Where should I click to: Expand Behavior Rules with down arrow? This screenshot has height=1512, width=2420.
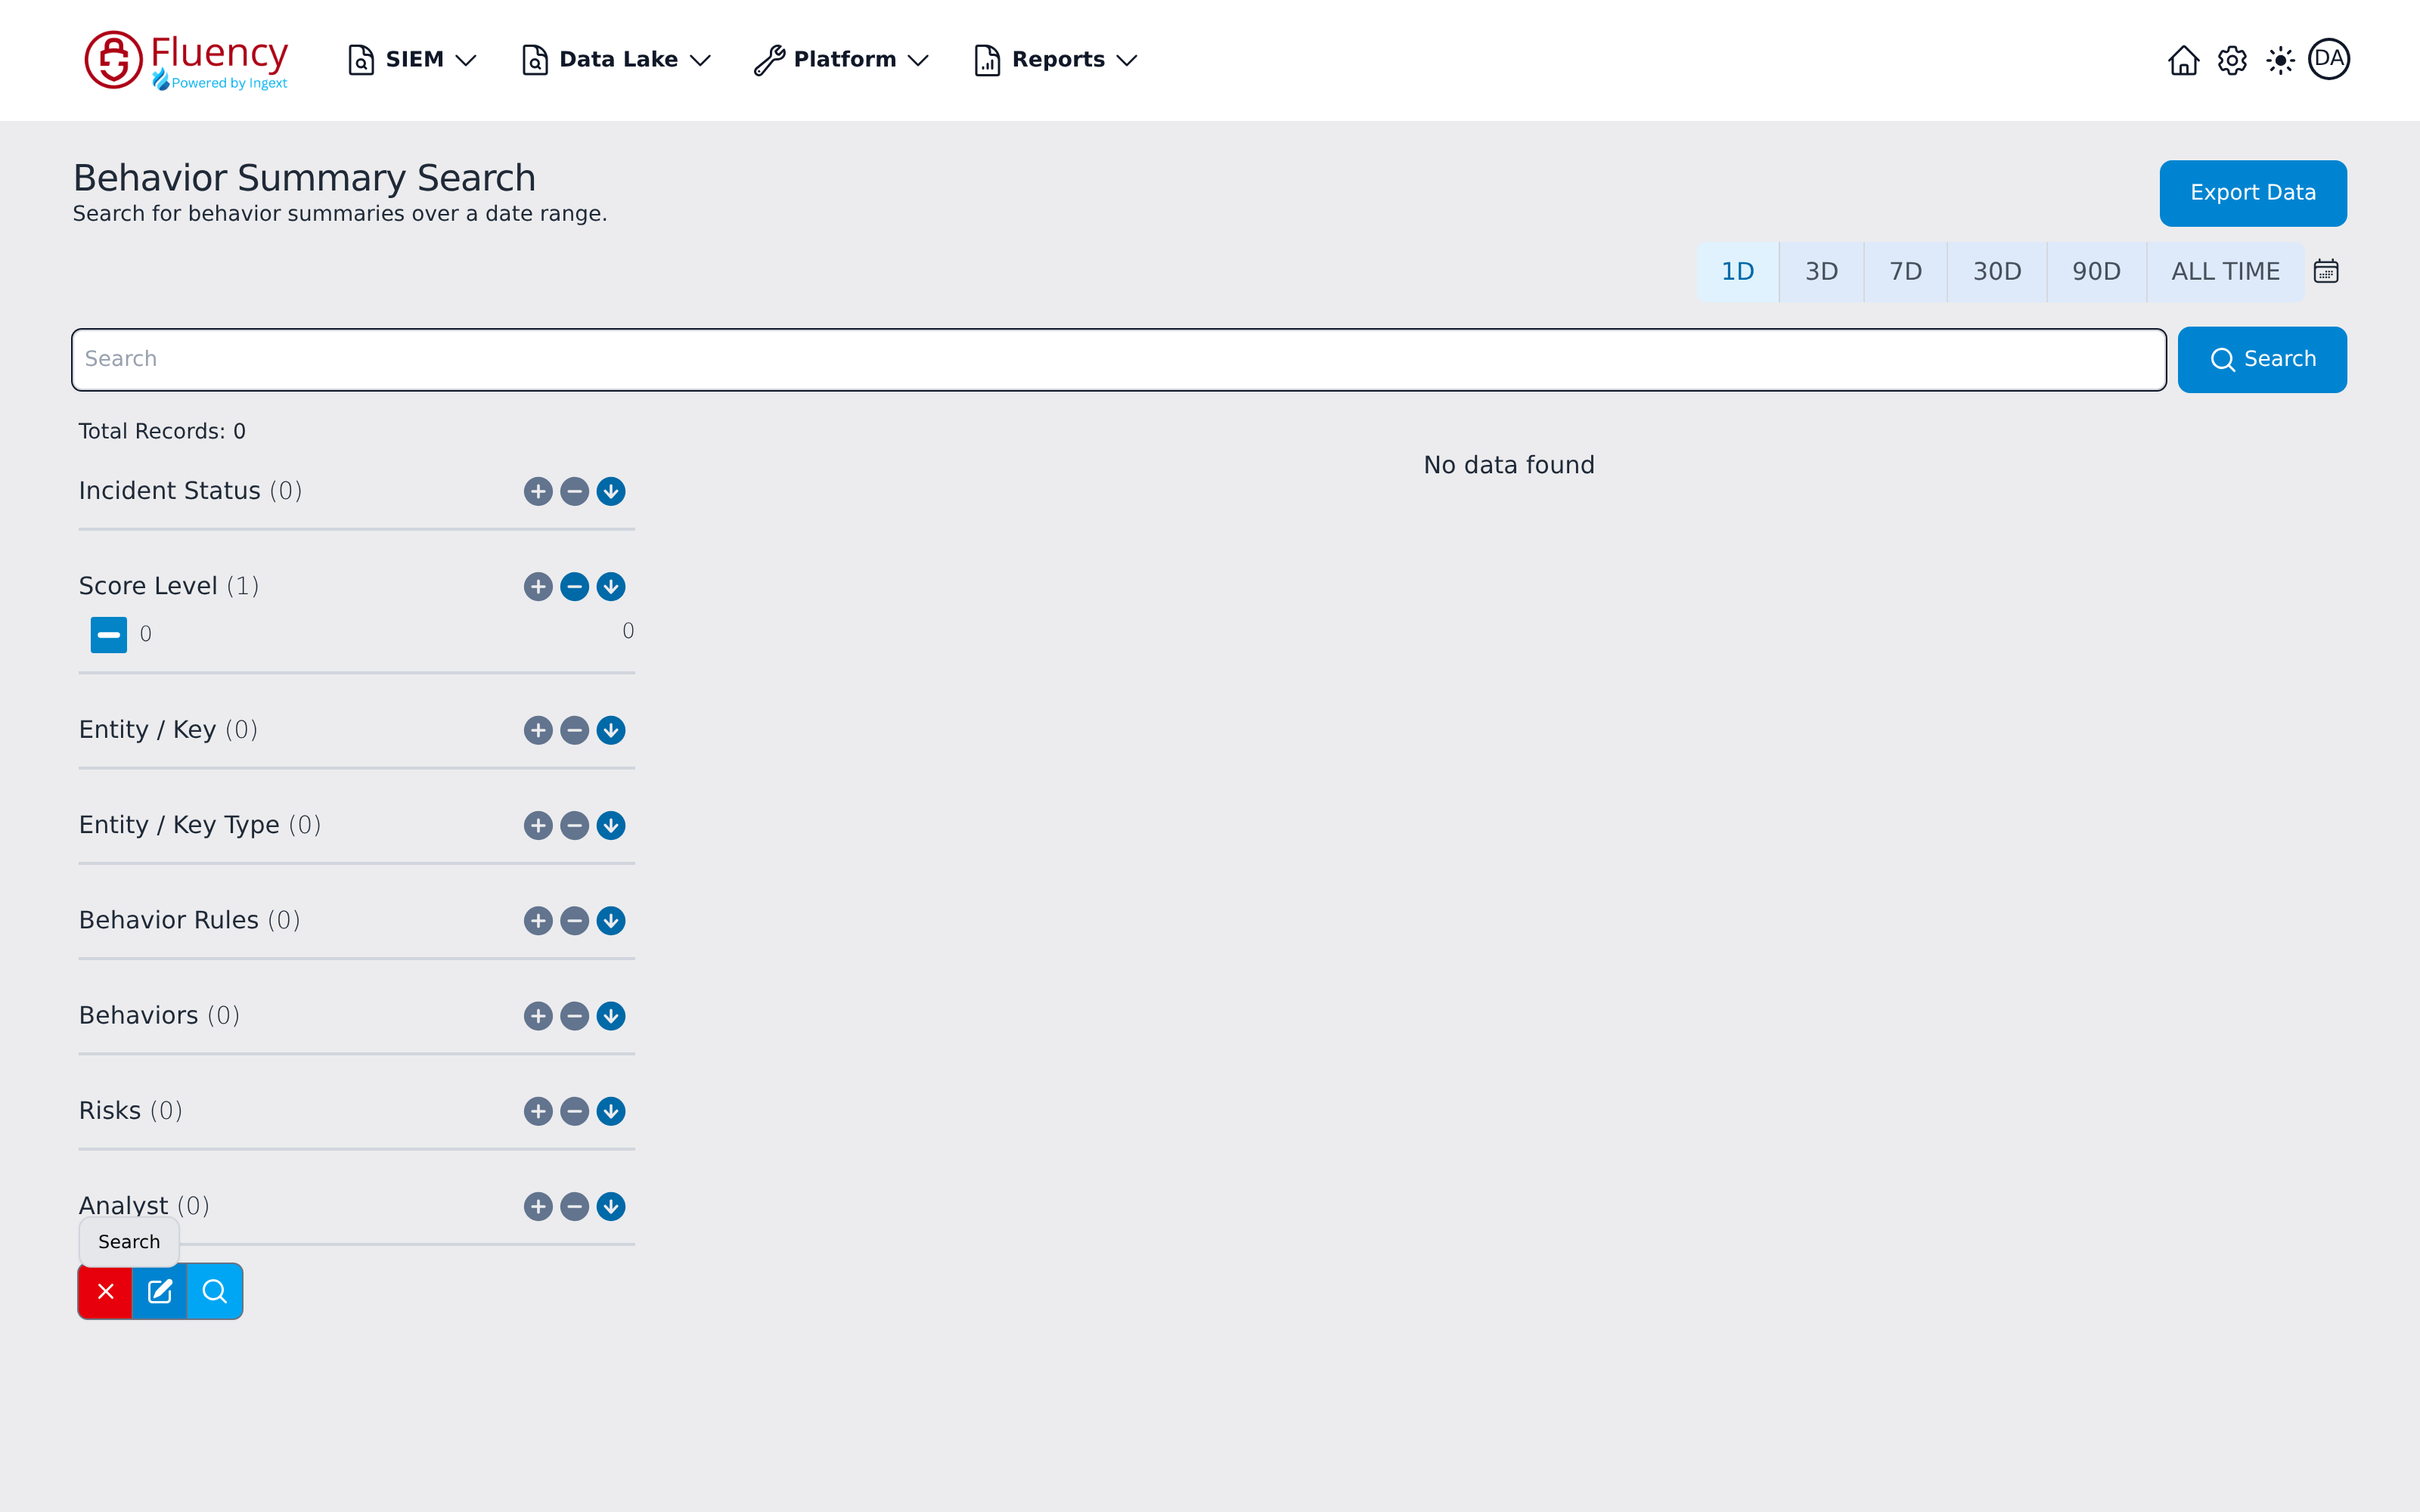[611, 920]
